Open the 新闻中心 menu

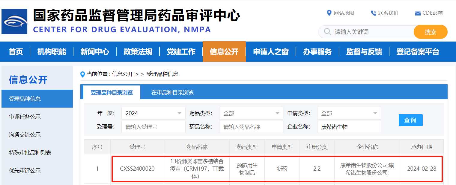tap(95, 52)
